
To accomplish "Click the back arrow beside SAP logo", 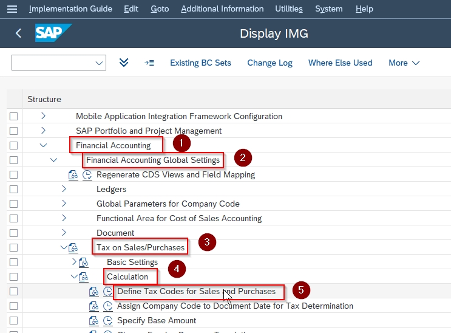I will (x=18, y=33).
